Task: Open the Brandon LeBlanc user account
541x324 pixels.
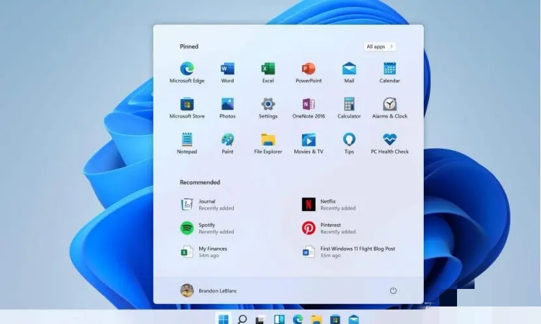Action: coord(208,291)
